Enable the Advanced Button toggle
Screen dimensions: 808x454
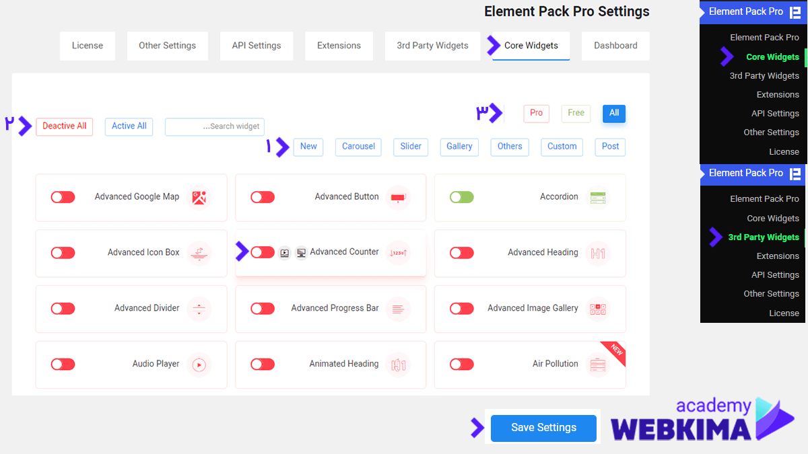(263, 197)
